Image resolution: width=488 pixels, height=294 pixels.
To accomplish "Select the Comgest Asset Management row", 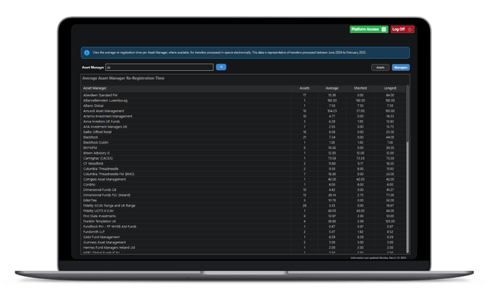I will coord(244,179).
